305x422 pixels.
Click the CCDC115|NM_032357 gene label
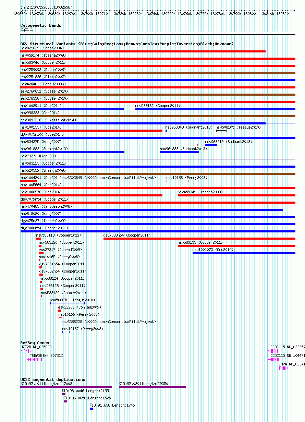288,347
